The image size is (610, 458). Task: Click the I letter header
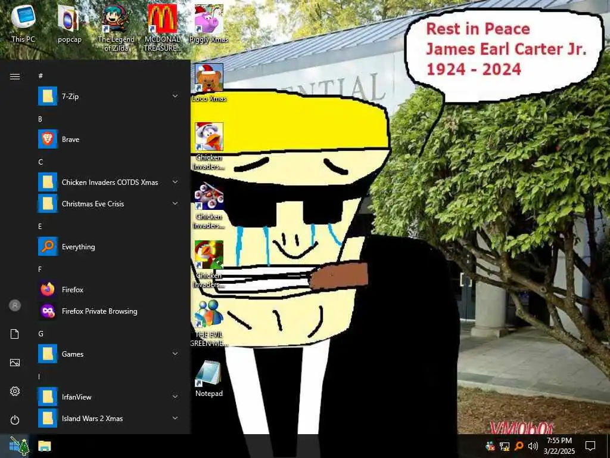click(39, 377)
